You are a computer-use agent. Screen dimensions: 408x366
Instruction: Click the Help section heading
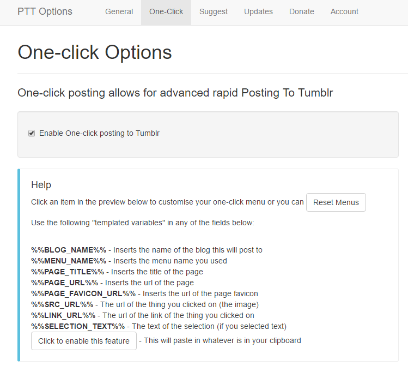(x=41, y=185)
